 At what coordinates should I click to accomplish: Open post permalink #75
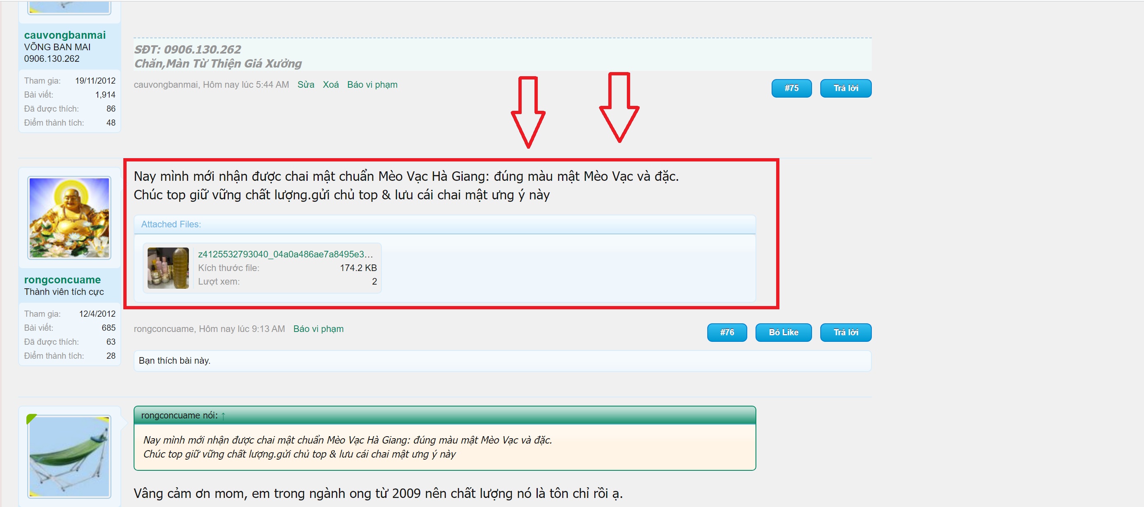791,88
